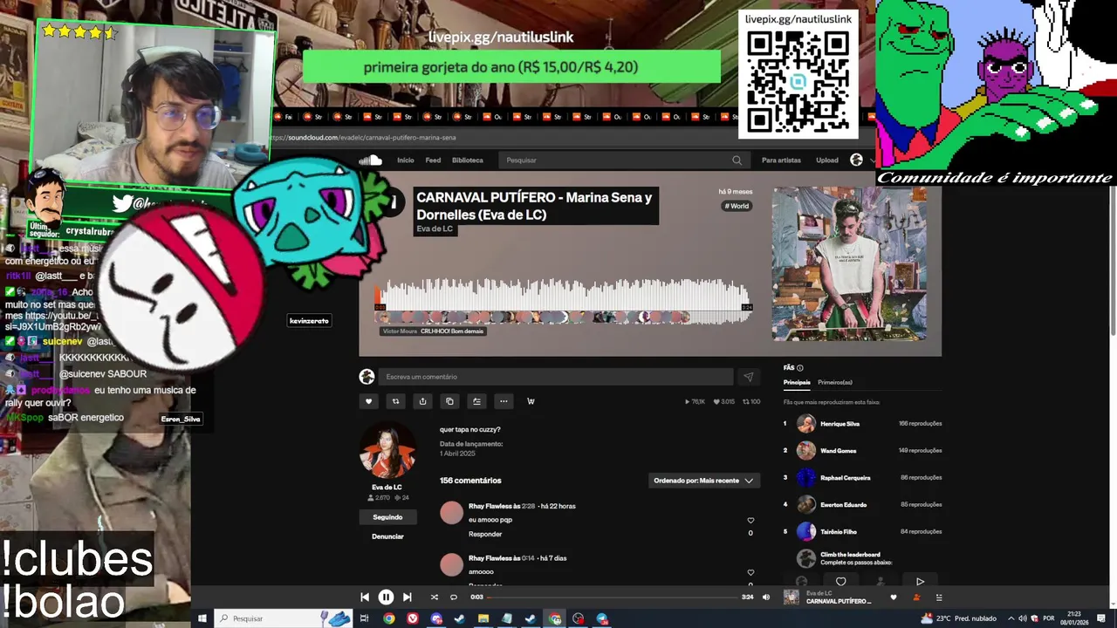Open Eva de LC artist tag on track header
Viewport: 1117px width, 628px height.
click(435, 229)
